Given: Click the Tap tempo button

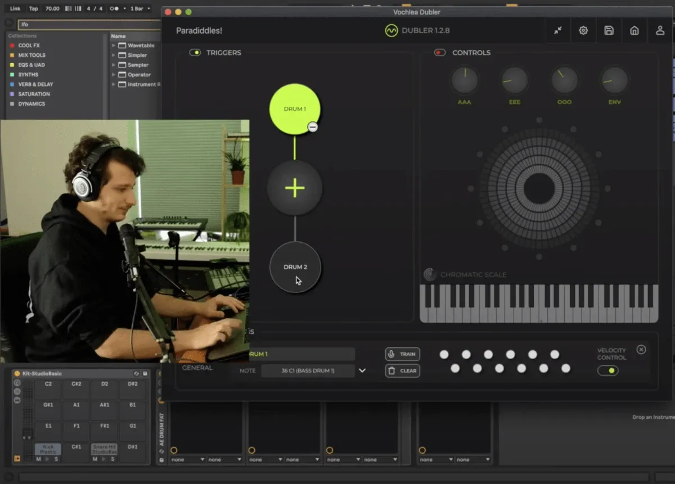Looking at the screenshot, I should 34,8.
